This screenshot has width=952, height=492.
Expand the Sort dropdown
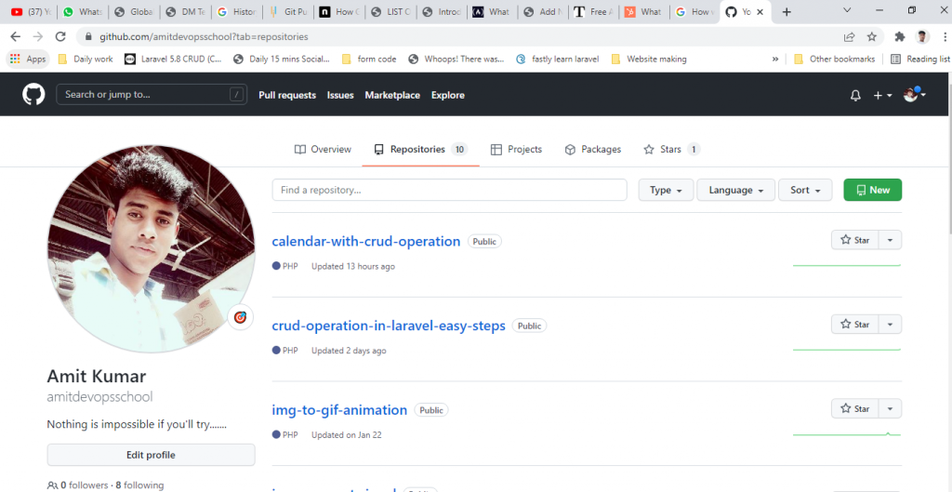(x=804, y=190)
